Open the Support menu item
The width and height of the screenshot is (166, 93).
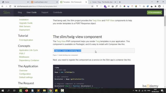pyautogui.click(x=45, y=12)
